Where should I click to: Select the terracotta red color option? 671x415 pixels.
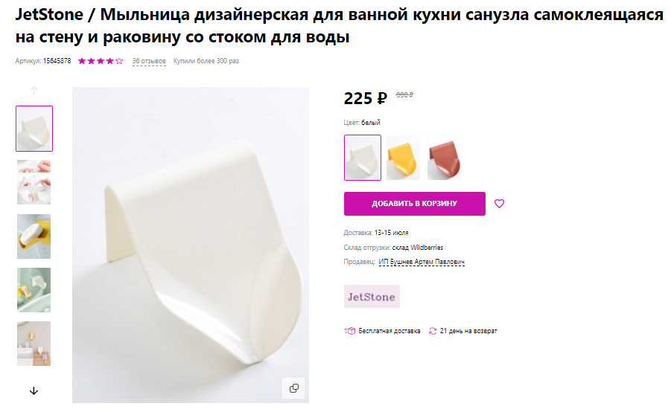444,158
